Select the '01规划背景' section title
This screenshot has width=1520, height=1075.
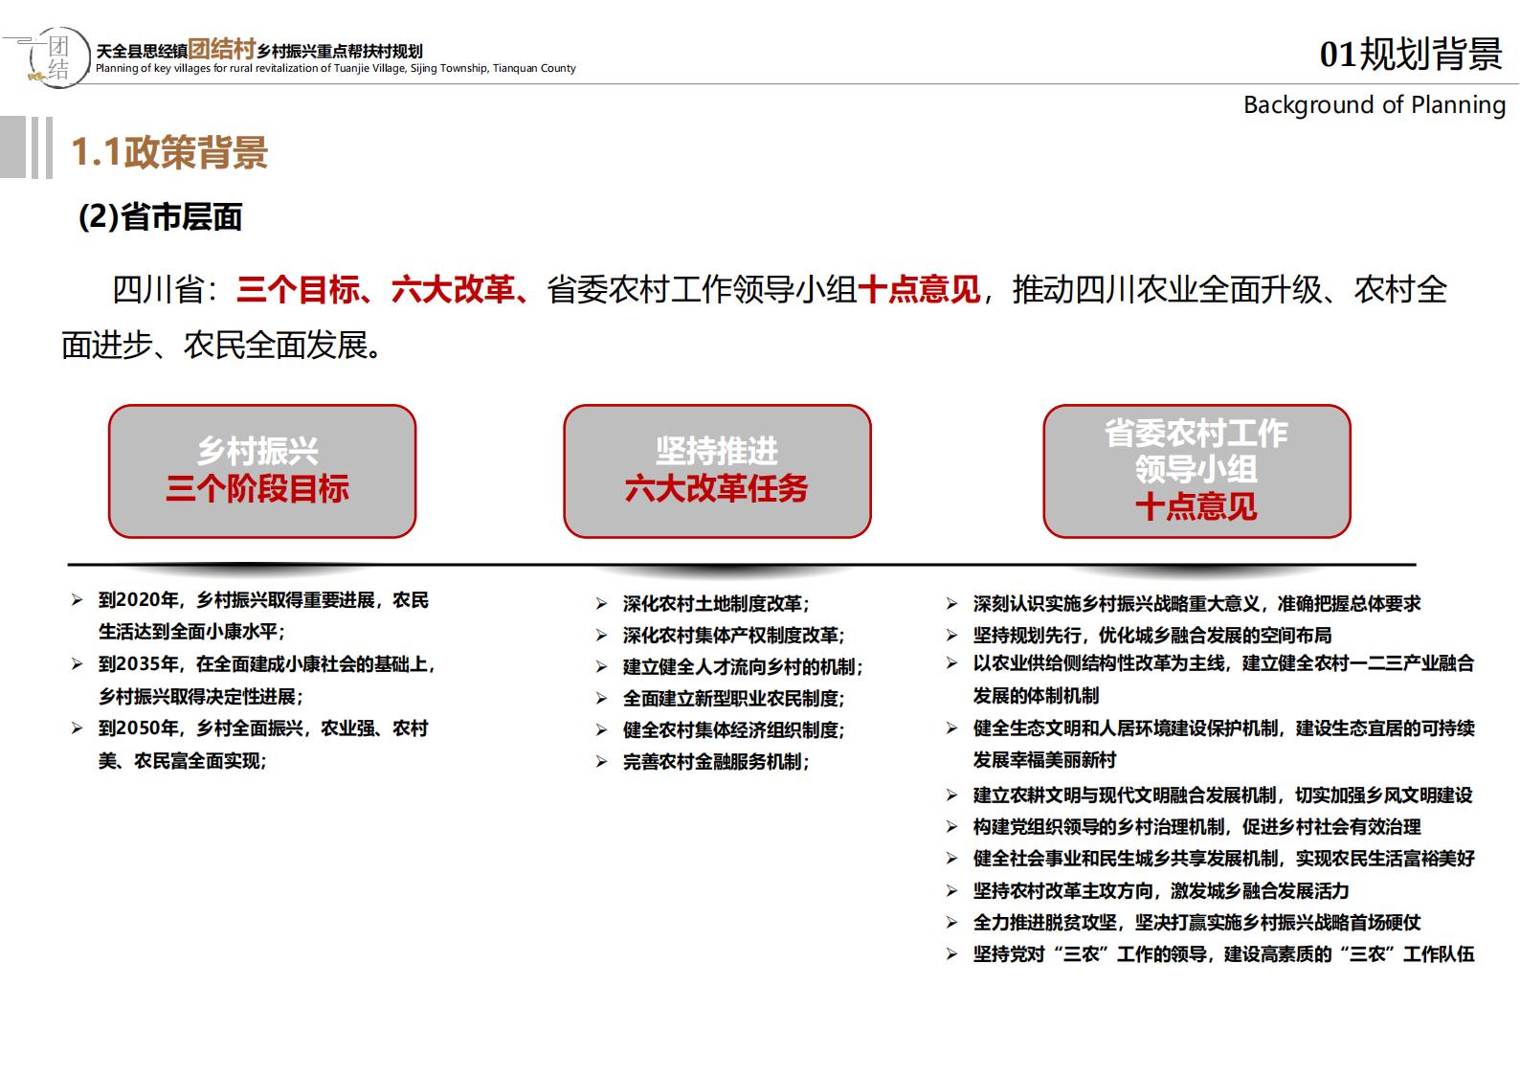point(1411,54)
